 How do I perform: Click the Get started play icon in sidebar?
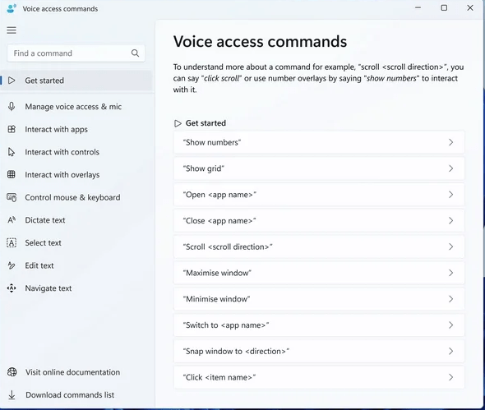point(12,81)
